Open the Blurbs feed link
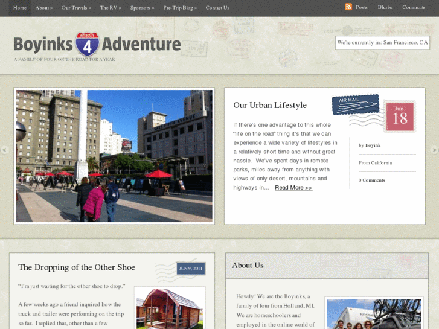Viewport: 439px width, 329px height. pos(385,7)
